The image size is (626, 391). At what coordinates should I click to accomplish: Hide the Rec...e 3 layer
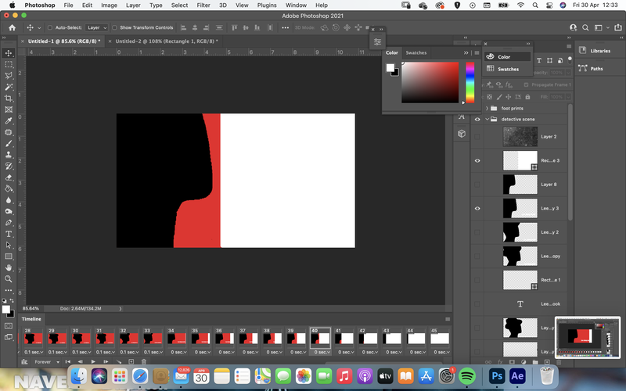[477, 160]
